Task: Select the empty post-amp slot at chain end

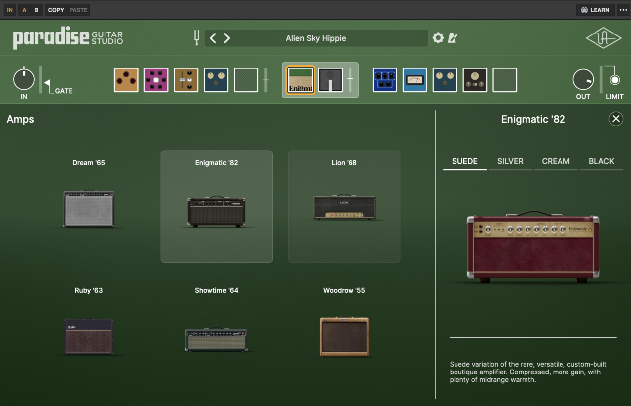Action: pyautogui.click(x=505, y=80)
